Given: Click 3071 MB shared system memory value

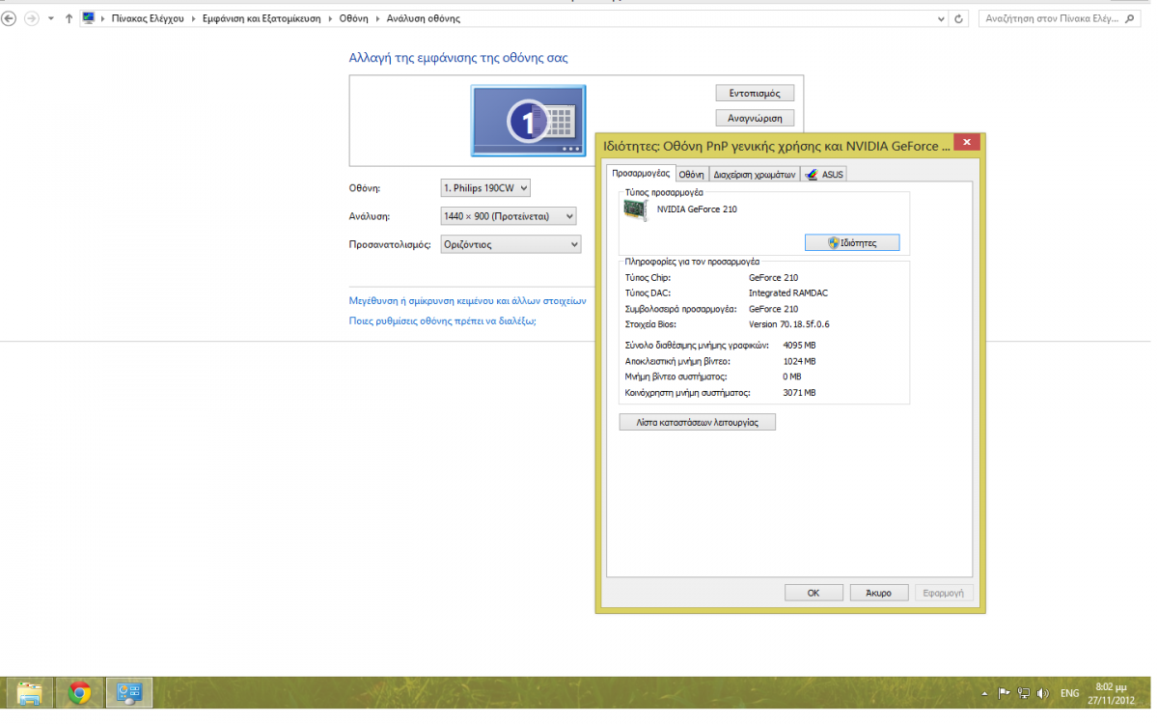Looking at the screenshot, I should click(799, 393).
